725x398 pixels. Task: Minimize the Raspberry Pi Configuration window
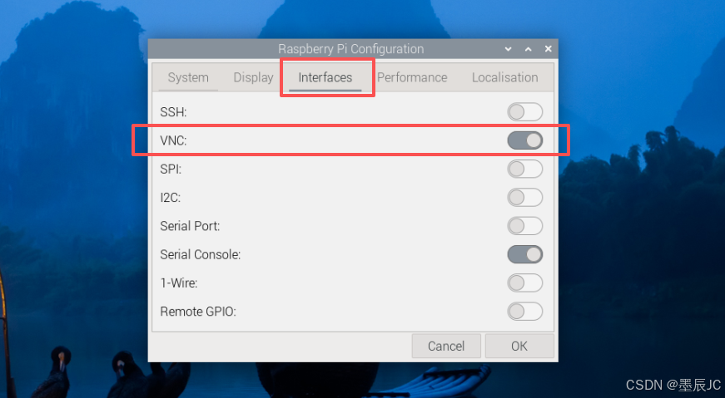(508, 49)
